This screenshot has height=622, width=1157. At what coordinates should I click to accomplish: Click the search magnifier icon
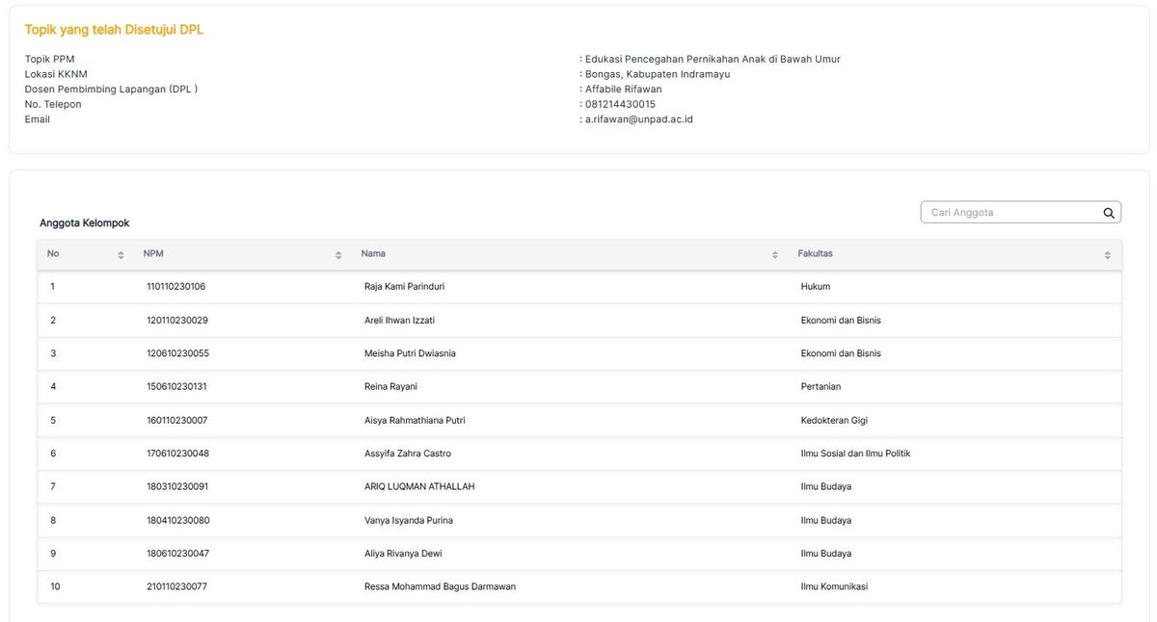[1109, 213]
